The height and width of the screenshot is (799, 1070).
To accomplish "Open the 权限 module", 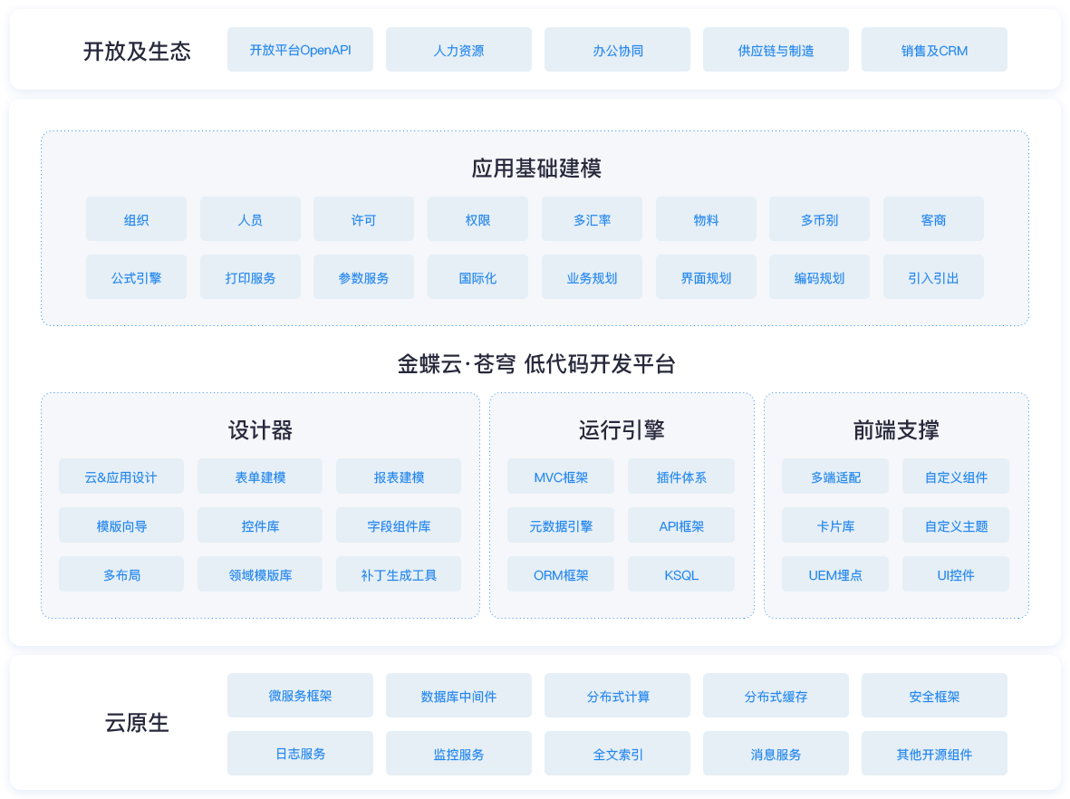I will point(477,218).
